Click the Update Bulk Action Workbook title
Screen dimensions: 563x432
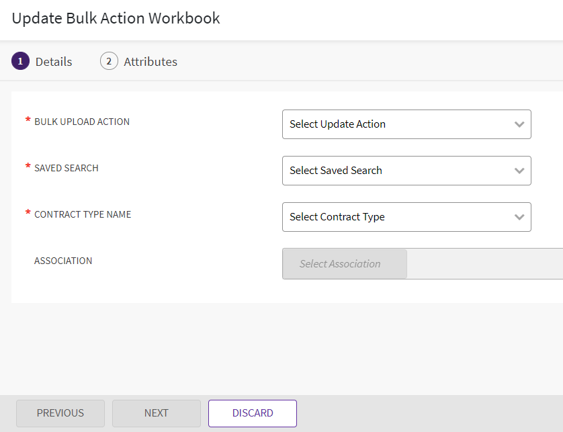pos(116,18)
